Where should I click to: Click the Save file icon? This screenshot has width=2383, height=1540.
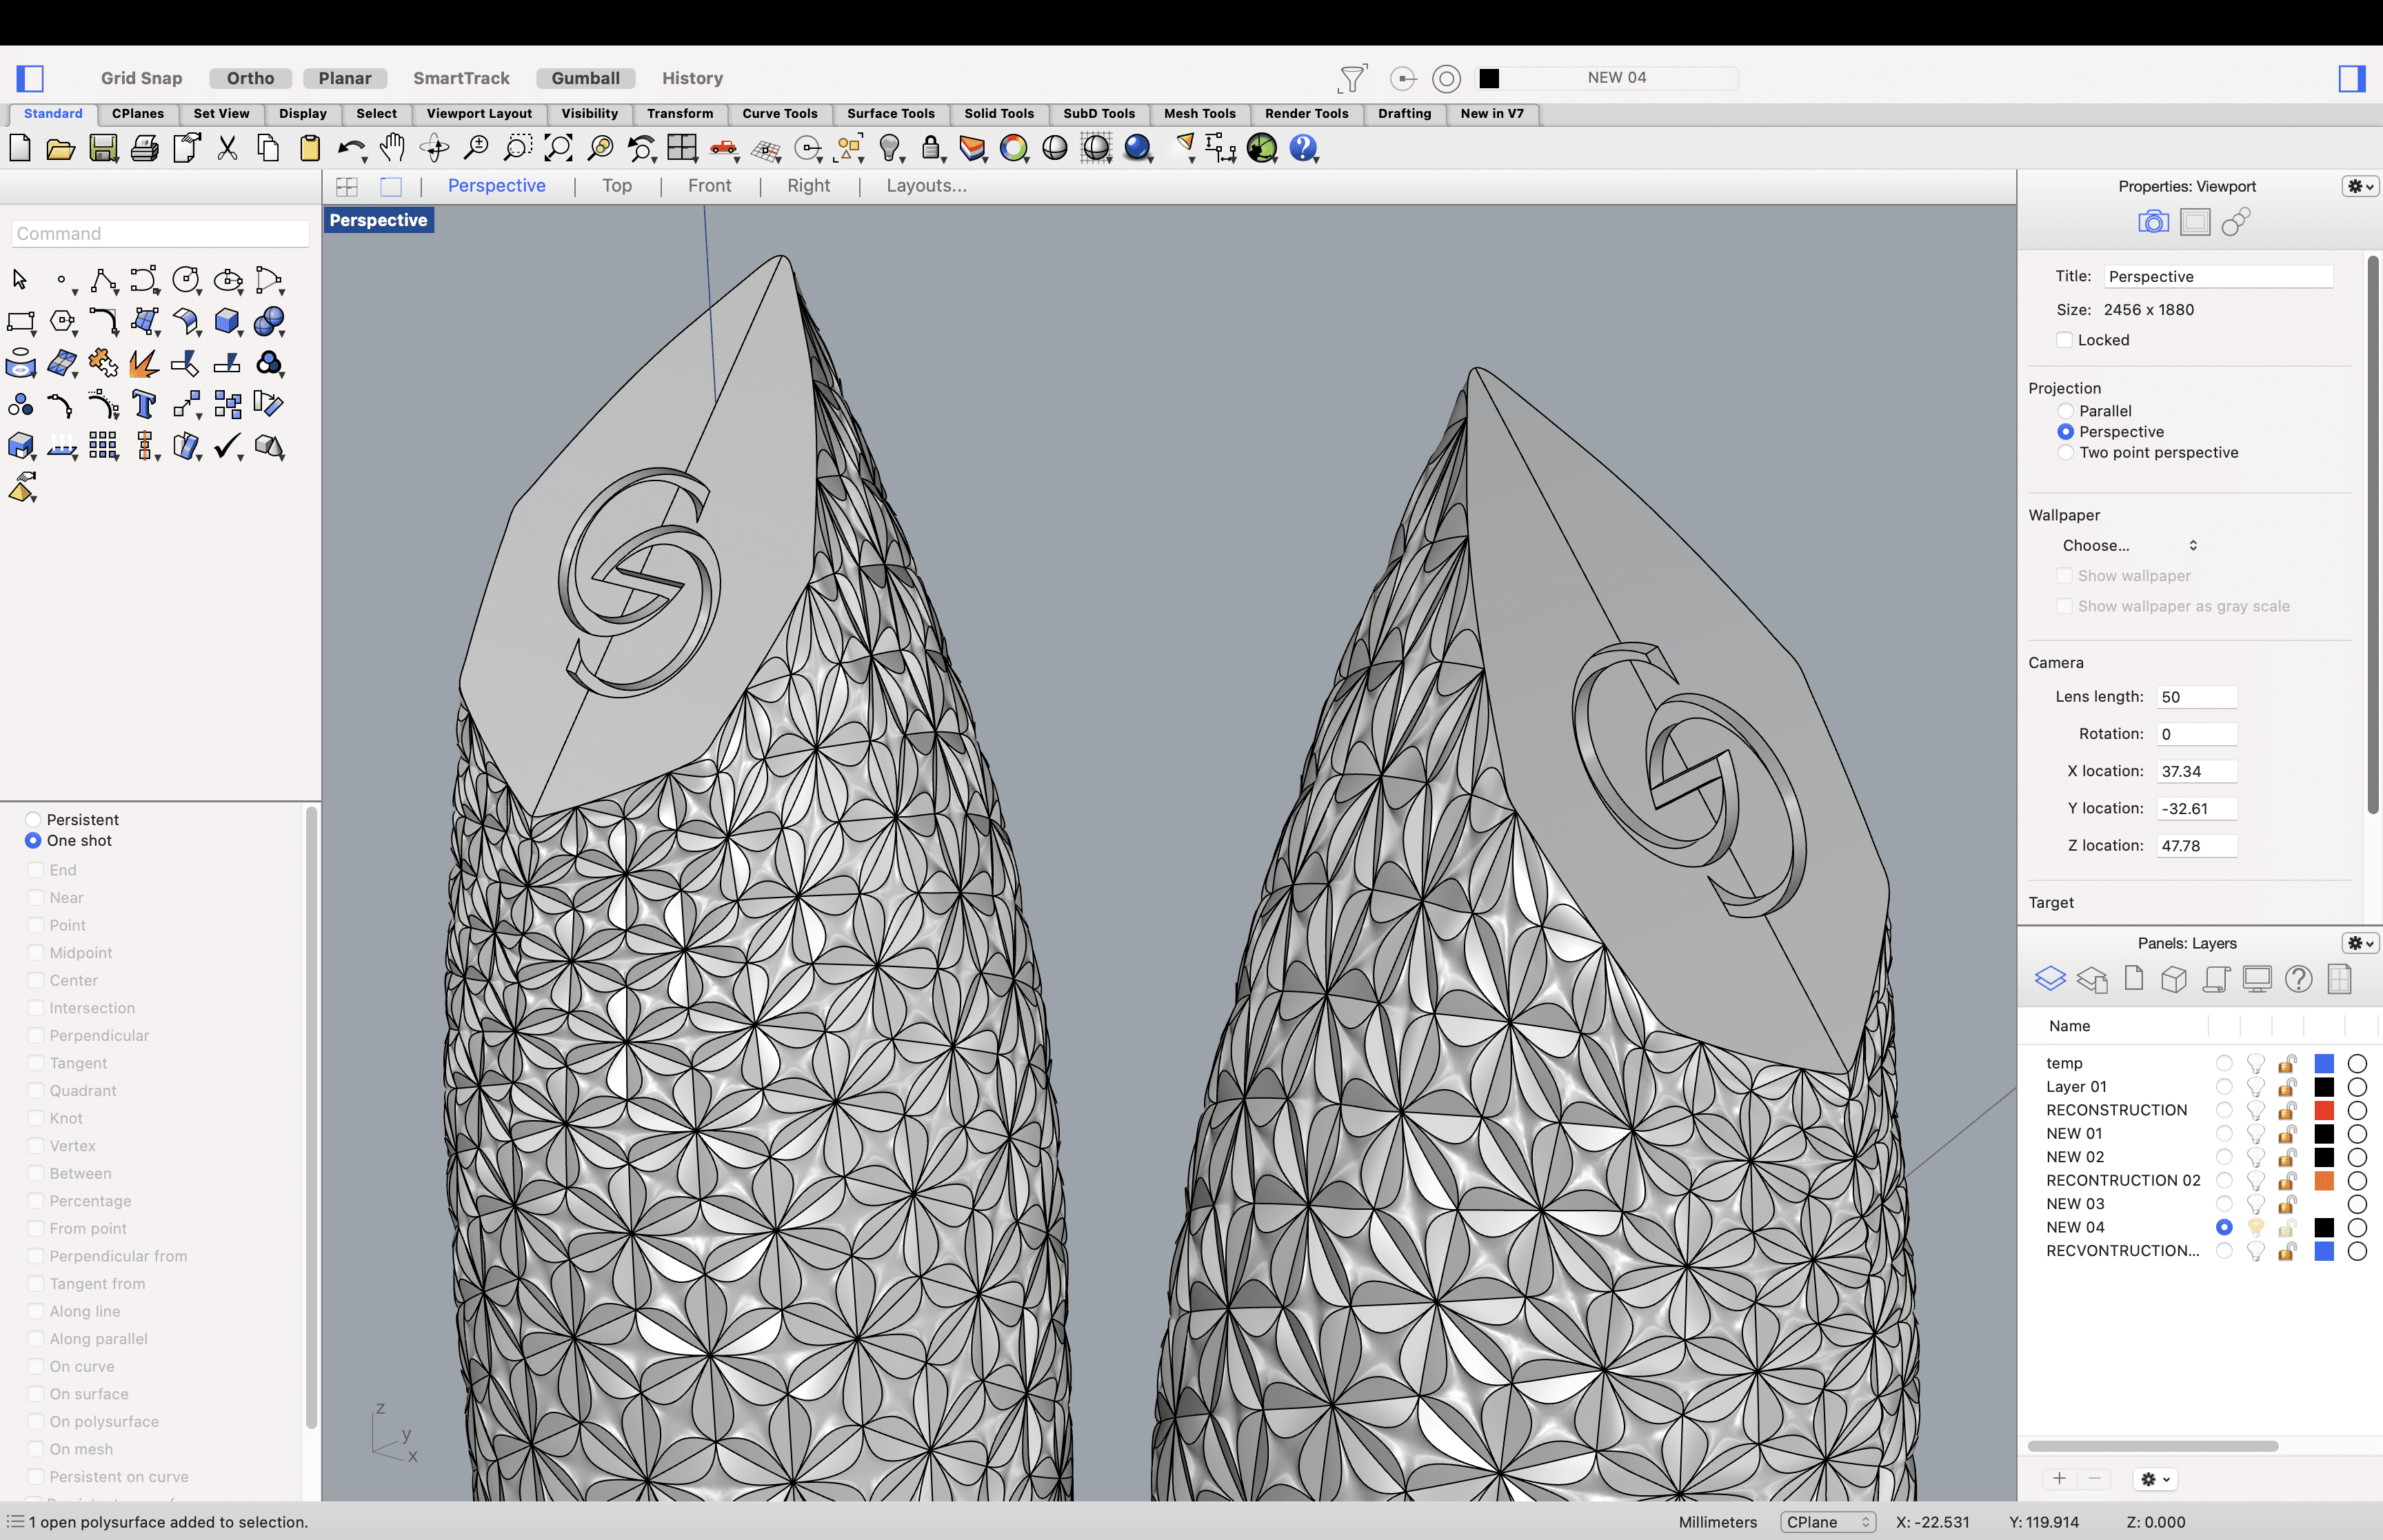tap(103, 149)
